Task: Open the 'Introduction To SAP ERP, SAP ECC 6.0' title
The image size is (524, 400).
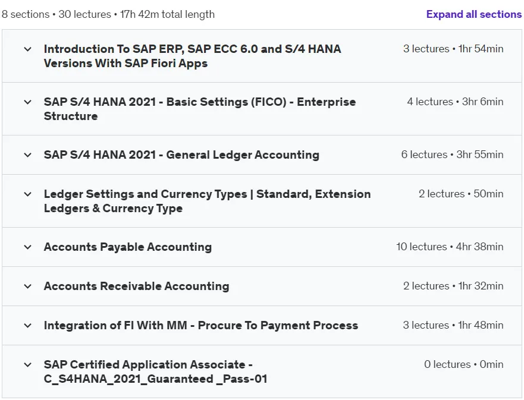Action: pyautogui.click(x=193, y=56)
